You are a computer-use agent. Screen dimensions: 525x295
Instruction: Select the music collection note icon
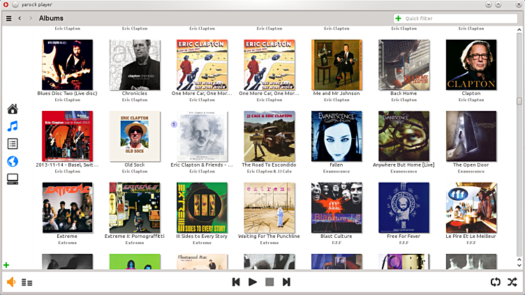[13, 126]
